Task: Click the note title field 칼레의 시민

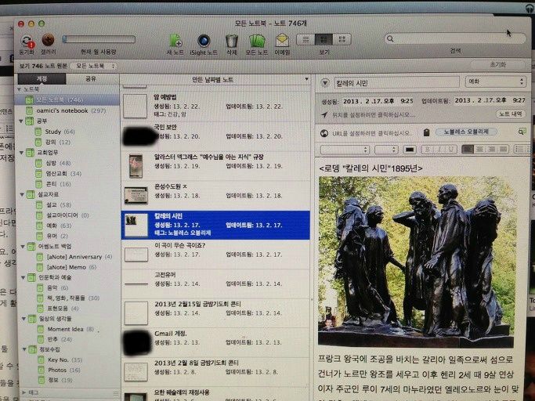Action: (x=396, y=83)
